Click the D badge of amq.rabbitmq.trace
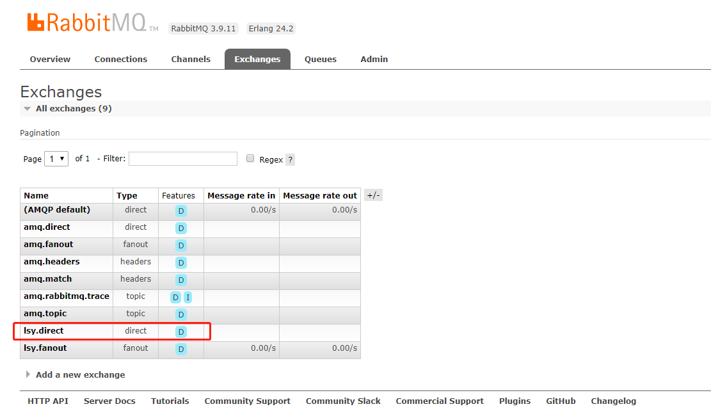 point(175,298)
